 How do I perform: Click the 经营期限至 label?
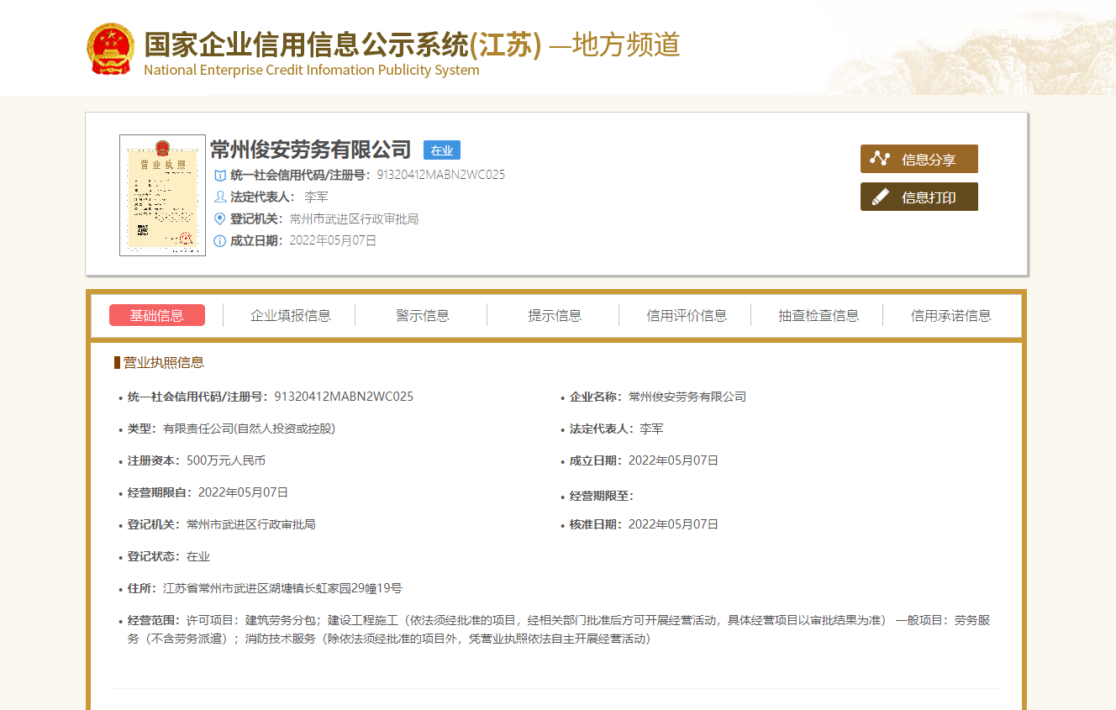click(x=601, y=497)
